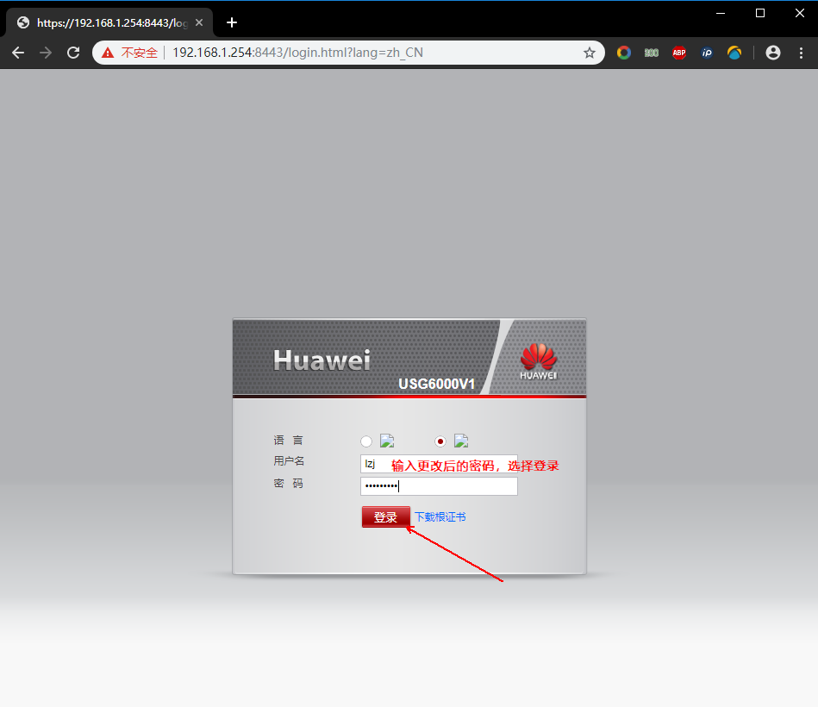Open the colorful circle browser extension
The image size is (818, 707).
coord(624,53)
